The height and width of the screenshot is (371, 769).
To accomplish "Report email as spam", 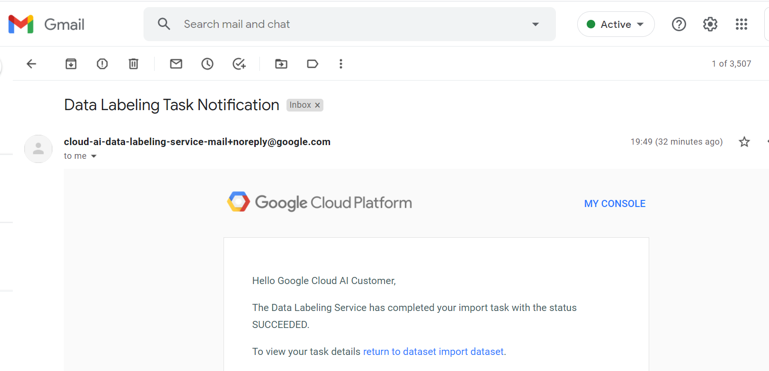I will click(102, 64).
